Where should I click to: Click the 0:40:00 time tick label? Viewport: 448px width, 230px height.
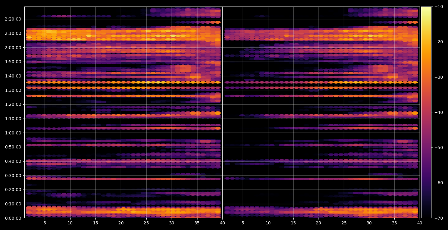point(13,161)
